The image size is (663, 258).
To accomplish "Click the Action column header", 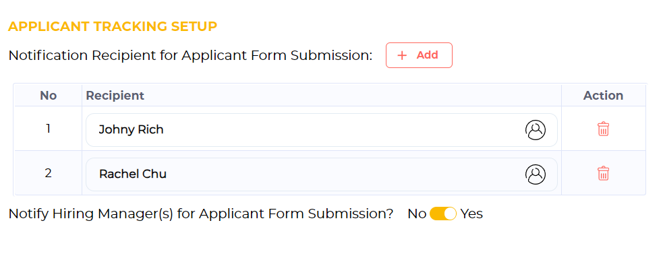I will coord(603,96).
